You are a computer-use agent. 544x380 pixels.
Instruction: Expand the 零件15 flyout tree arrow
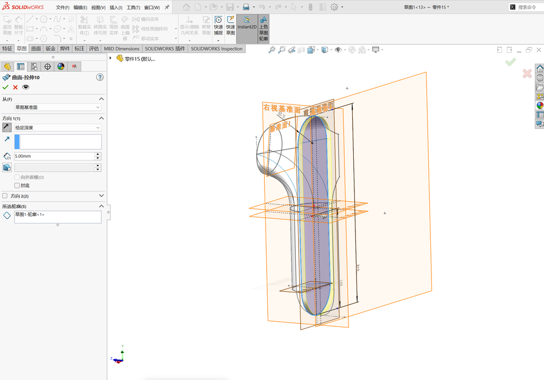click(110, 58)
